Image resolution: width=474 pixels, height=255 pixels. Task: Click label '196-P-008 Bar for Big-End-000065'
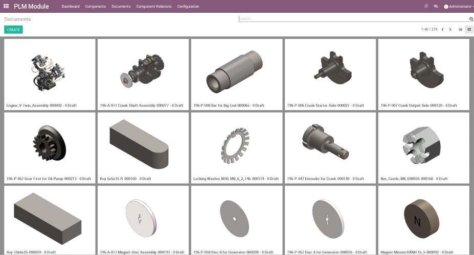tap(221, 106)
